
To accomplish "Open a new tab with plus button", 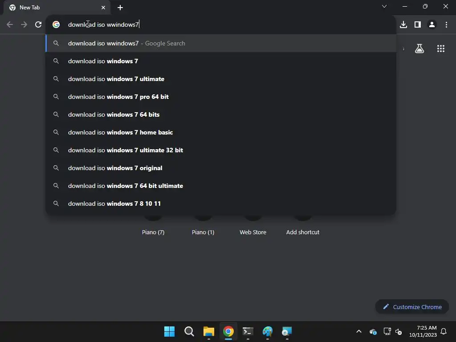I will (120, 8).
